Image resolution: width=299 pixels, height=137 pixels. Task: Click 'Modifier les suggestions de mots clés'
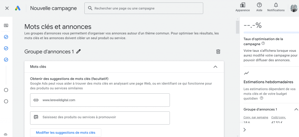point(66,133)
